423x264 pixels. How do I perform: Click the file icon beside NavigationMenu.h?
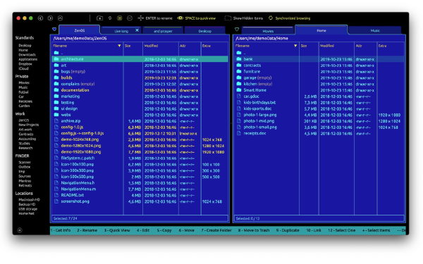(x=56, y=182)
